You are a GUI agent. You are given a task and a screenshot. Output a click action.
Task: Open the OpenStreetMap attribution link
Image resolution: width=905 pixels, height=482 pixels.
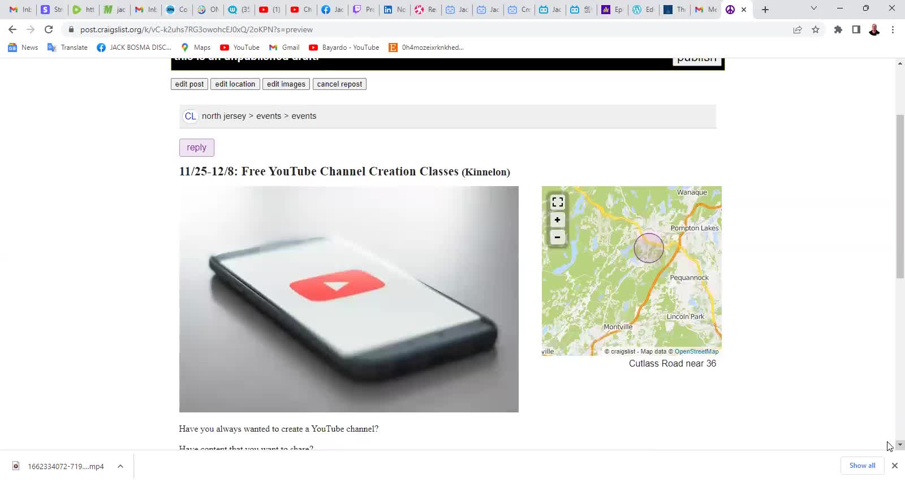[696, 351]
